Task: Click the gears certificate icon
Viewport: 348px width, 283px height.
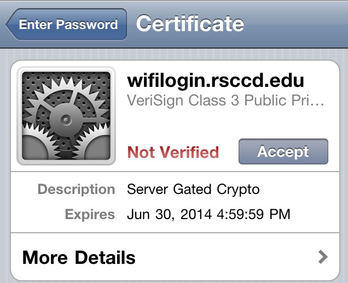Action: point(66,116)
